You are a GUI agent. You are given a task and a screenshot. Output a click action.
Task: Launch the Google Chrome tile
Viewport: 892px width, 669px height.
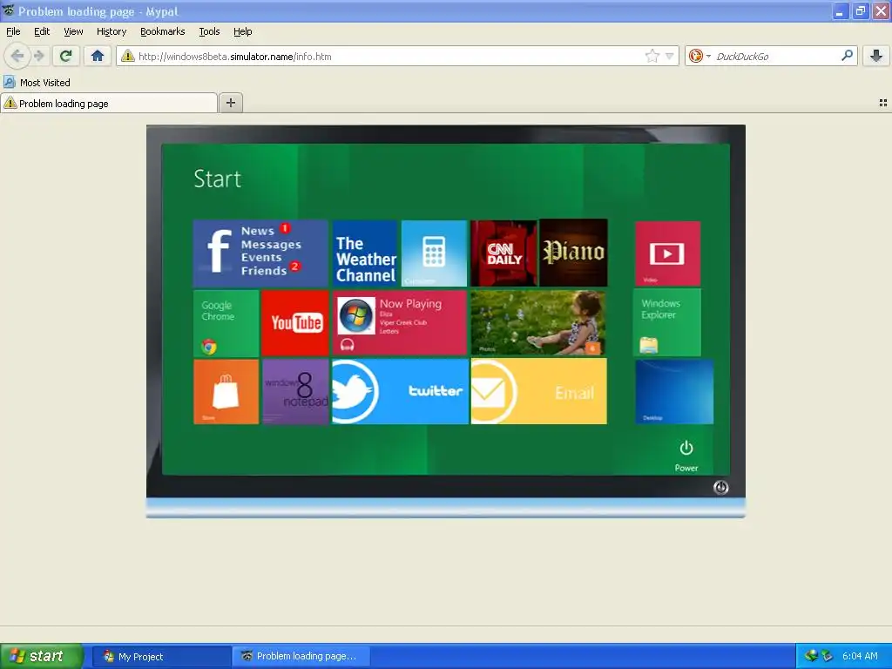(x=226, y=323)
